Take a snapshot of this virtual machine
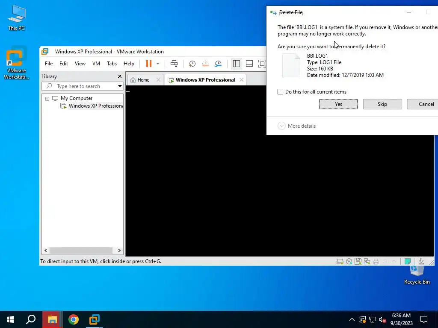This screenshot has height=328, width=438. [x=192, y=64]
